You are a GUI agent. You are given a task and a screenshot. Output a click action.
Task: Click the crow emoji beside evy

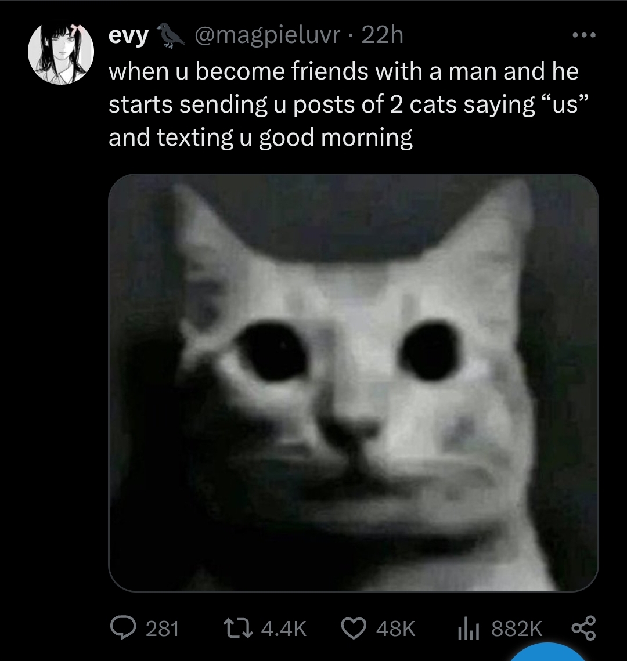click(x=170, y=35)
